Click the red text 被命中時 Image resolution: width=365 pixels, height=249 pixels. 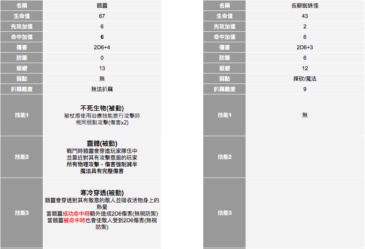coord(75,220)
